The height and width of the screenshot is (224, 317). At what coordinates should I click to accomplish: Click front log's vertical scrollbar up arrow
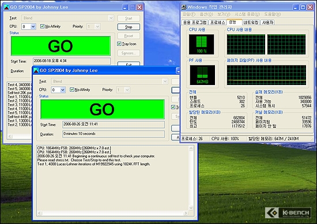pyautogui.click(x=191, y=148)
